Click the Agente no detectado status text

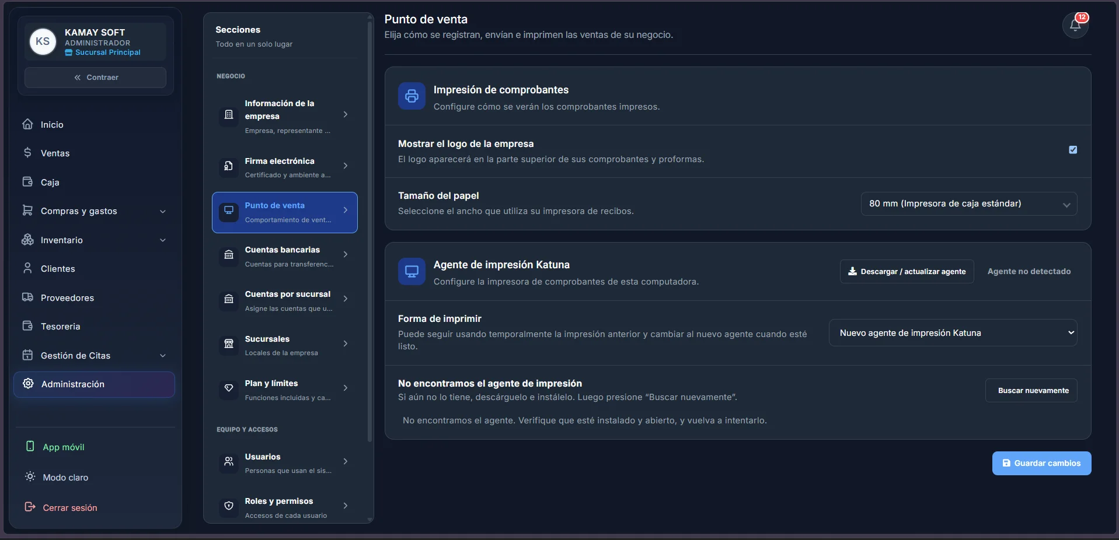pyautogui.click(x=1029, y=271)
